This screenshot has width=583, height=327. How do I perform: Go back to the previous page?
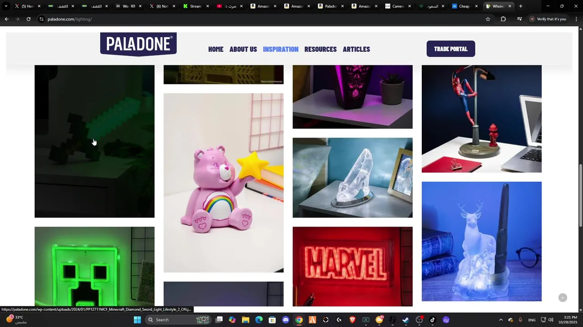click(6, 19)
